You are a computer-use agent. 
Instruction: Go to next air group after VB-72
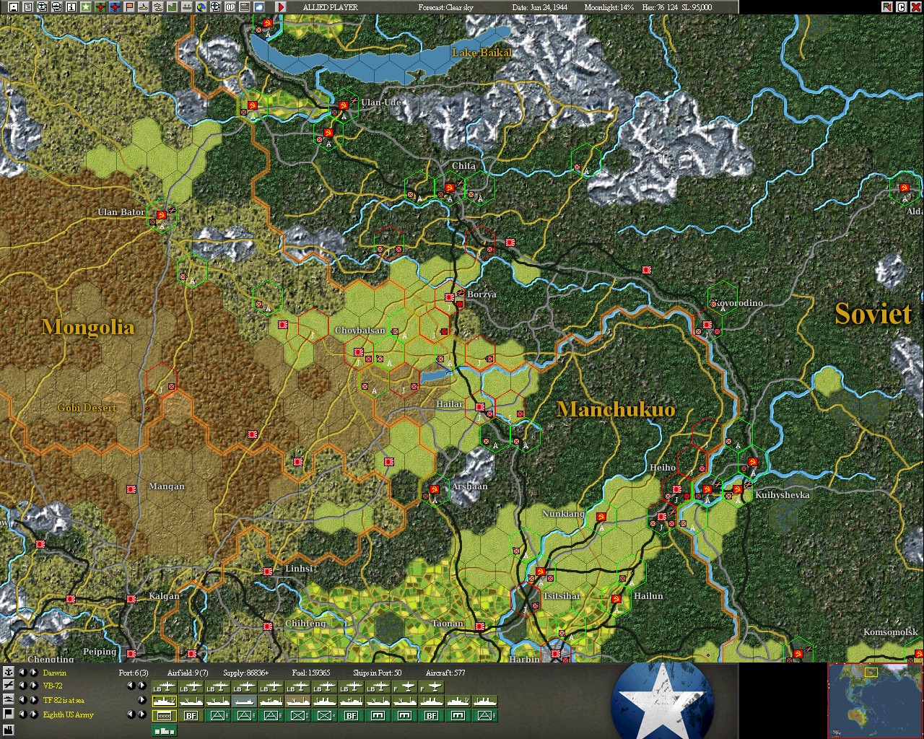point(33,686)
